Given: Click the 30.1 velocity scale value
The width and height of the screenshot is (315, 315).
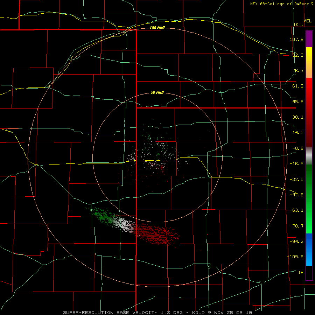Looking at the screenshot, I should (298, 117).
